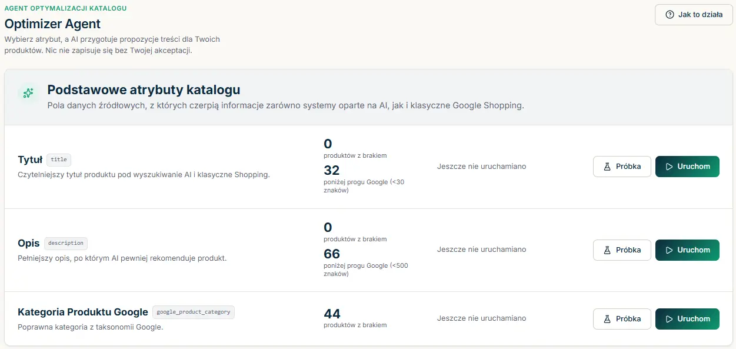Click 'Jeszcze nie uruchamiano' status in Tytuł row
The height and width of the screenshot is (349, 736).
point(482,167)
